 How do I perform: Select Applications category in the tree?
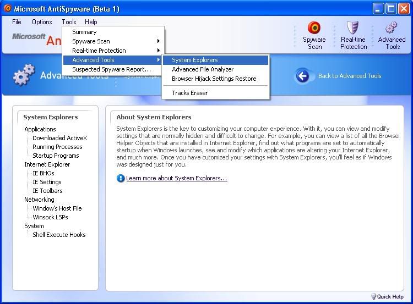(40, 129)
